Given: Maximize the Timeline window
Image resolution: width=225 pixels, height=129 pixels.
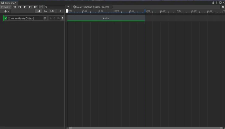Looking at the screenshot, I should click(220, 2).
